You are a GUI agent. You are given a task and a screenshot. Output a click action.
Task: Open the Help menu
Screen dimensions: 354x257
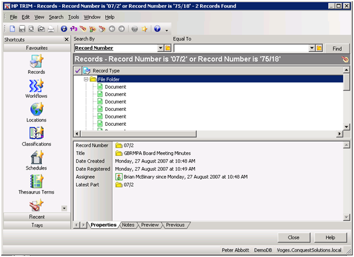pyautogui.click(x=110, y=17)
